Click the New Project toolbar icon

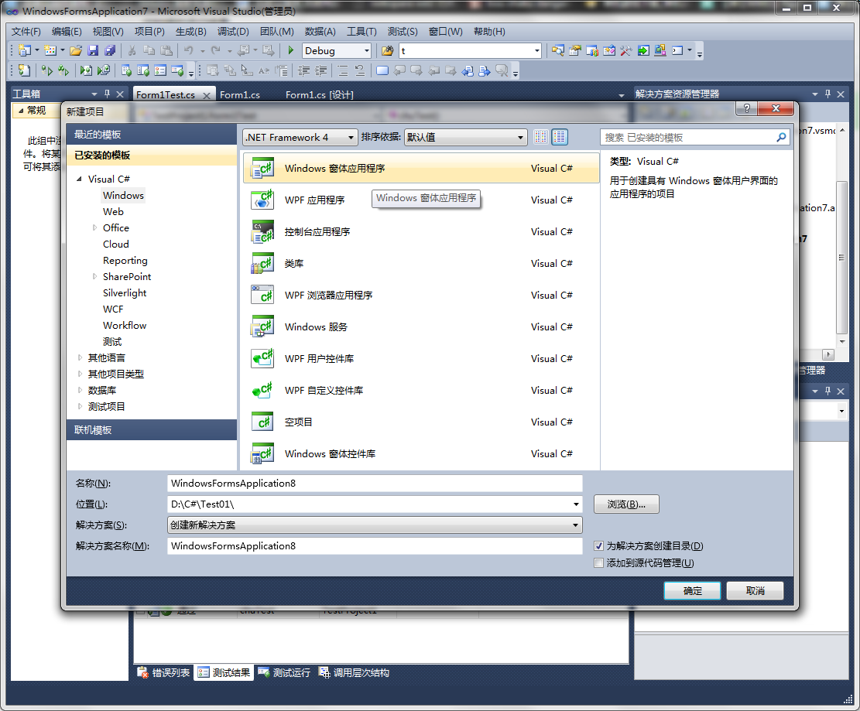click(x=24, y=50)
